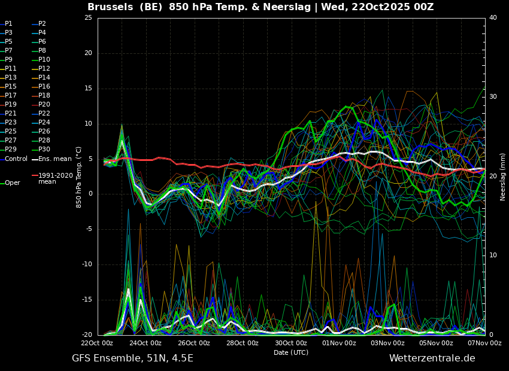
Task: Click the 1991-2020 mean legend entry
Action: [x=55, y=179]
